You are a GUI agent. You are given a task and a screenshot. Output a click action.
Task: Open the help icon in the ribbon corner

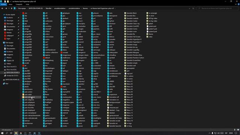click(x=238, y=4)
